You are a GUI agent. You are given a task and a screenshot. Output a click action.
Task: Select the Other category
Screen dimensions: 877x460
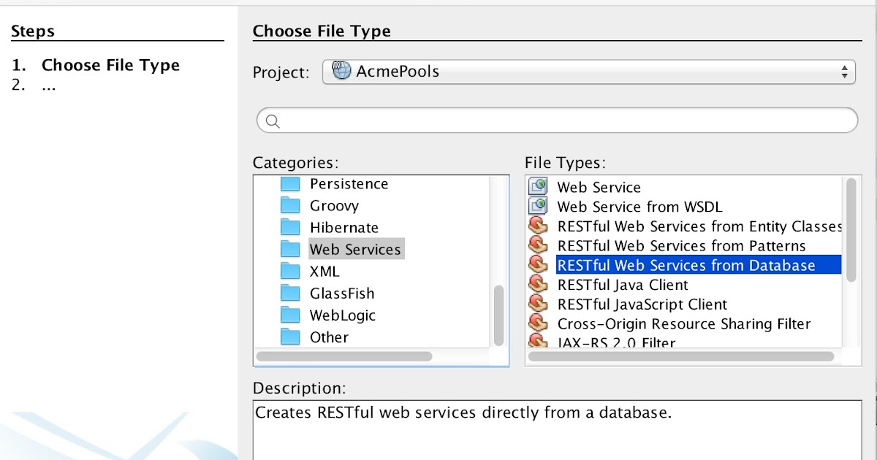coord(329,337)
